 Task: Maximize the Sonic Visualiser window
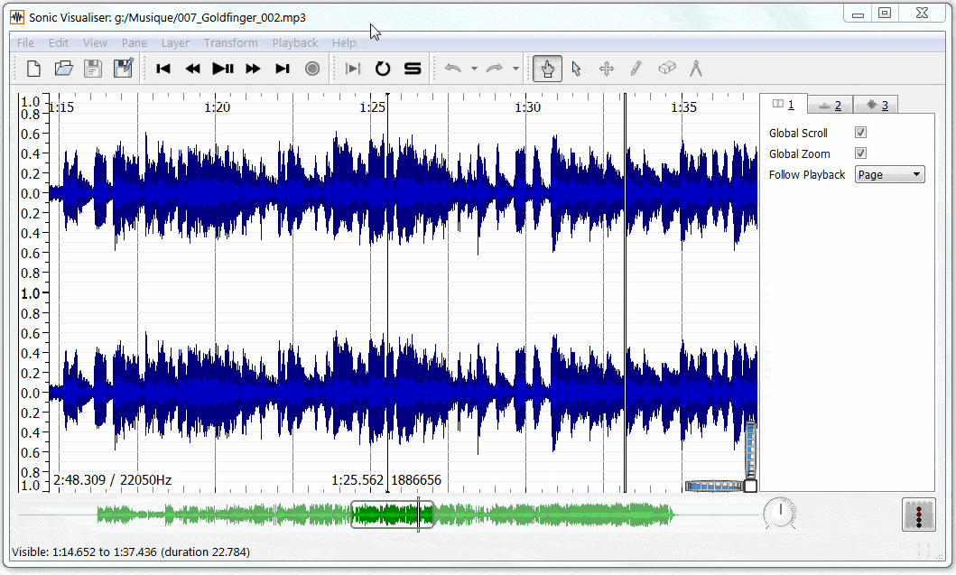pyautogui.click(x=885, y=13)
